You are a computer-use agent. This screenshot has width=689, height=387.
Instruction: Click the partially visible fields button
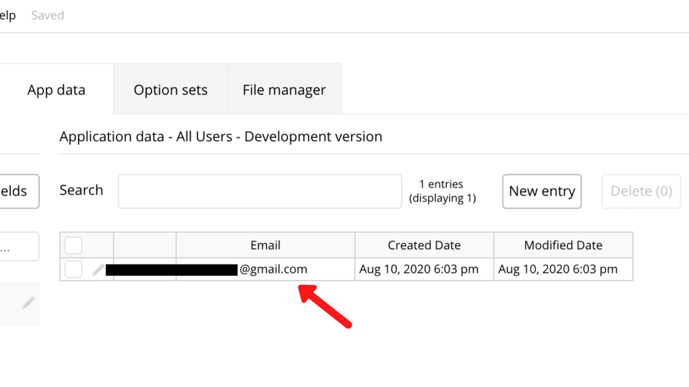[x=18, y=191]
